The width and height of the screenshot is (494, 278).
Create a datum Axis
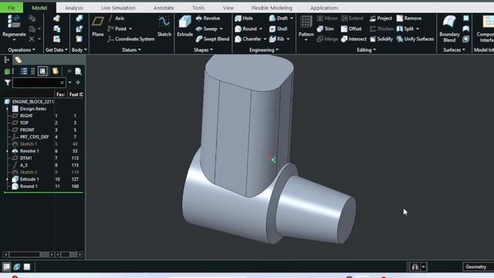117,19
